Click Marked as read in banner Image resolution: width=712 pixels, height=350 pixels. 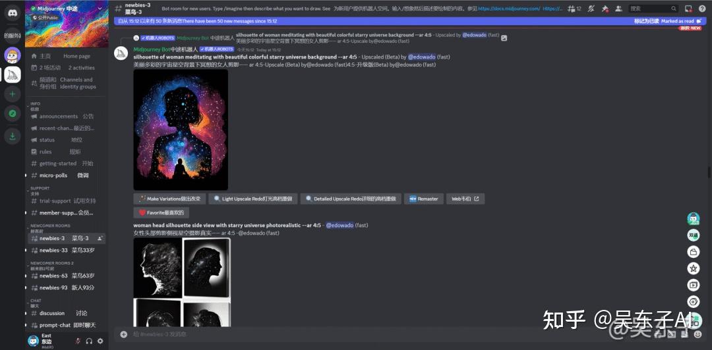point(678,21)
